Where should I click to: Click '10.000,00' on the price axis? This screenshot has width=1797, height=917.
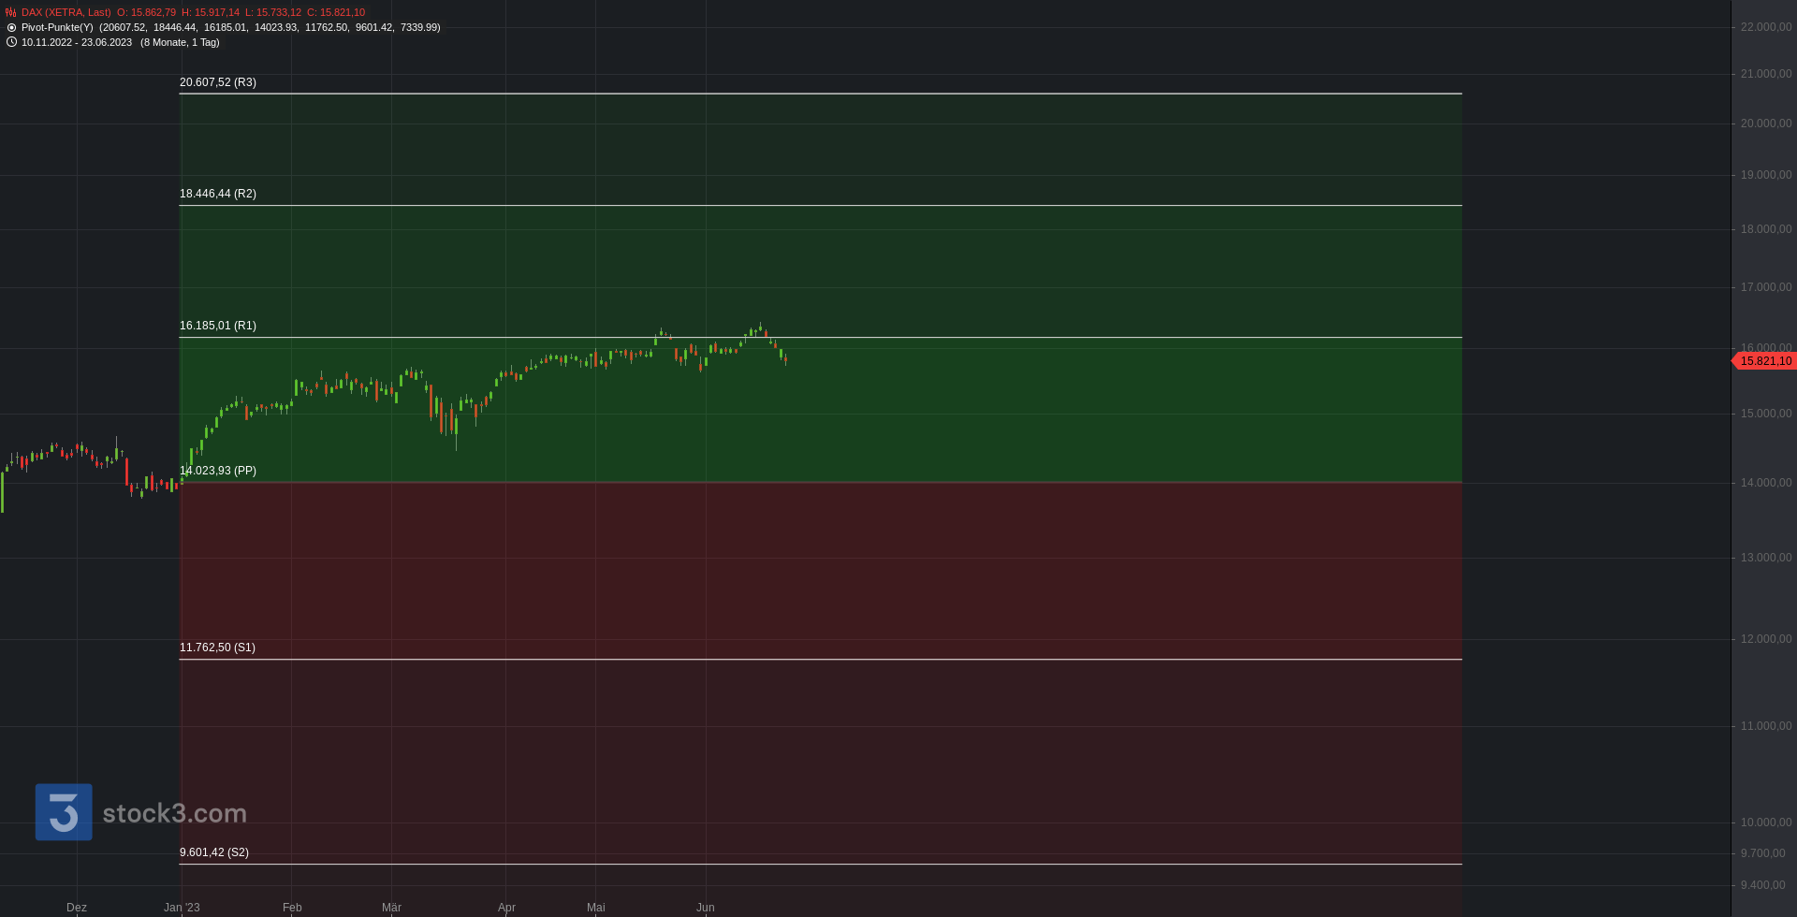coord(1766,822)
